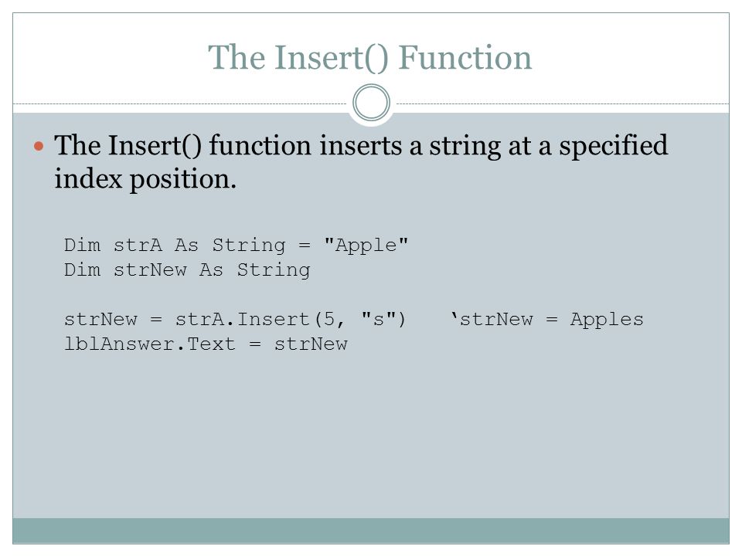Click 'strA.Insert(5, "s")' in the code
This screenshot has width=742, height=556.
(291, 319)
